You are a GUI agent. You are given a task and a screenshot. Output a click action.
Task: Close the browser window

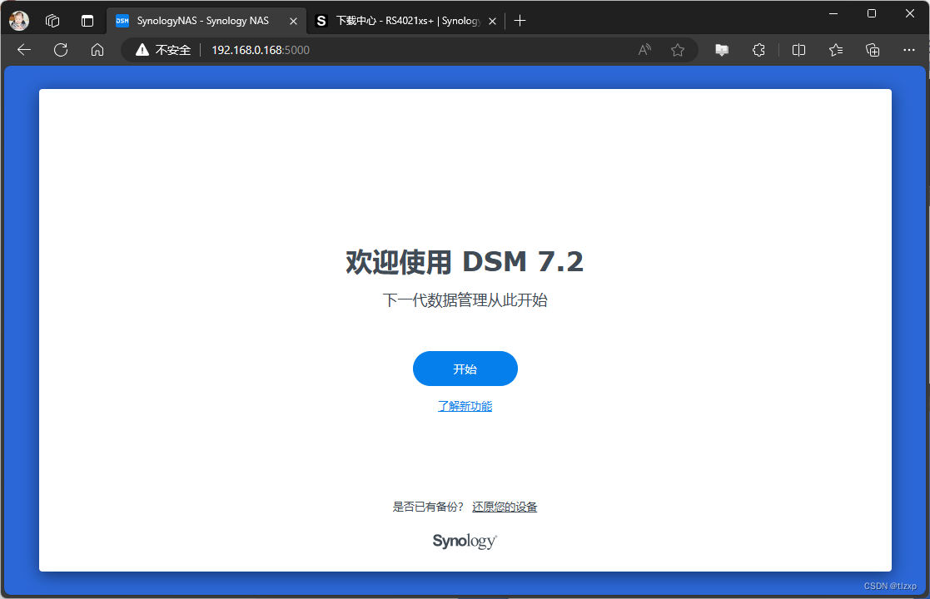[910, 13]
